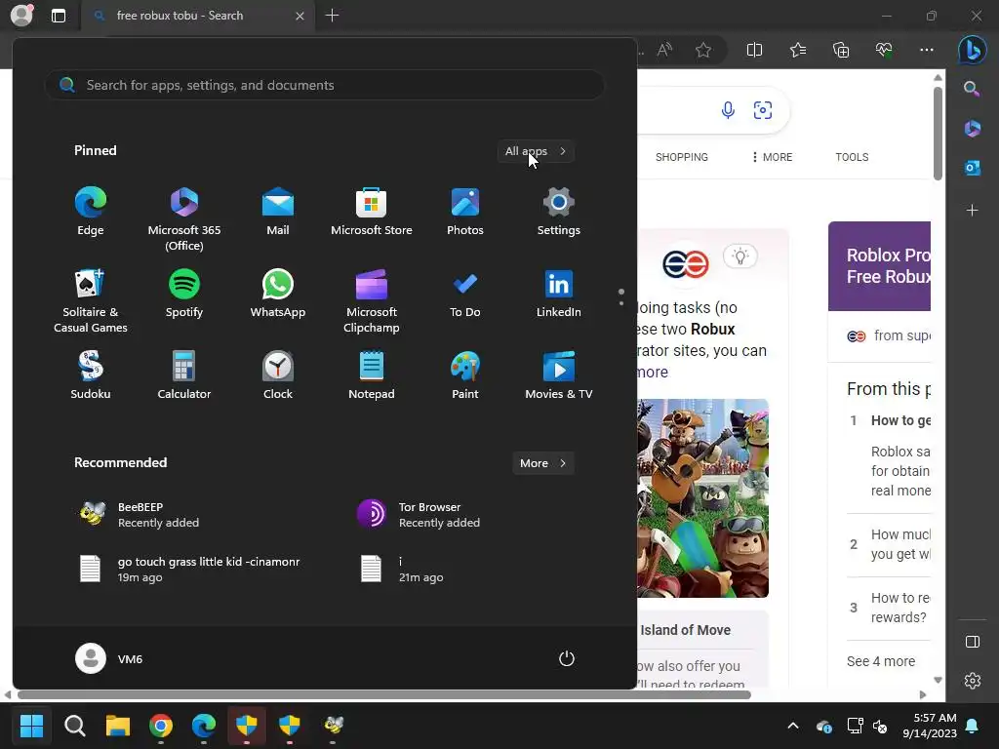Open File Explorer from taskbar
This screenshot has height=749, width=999.
click(x=118, y=725)
